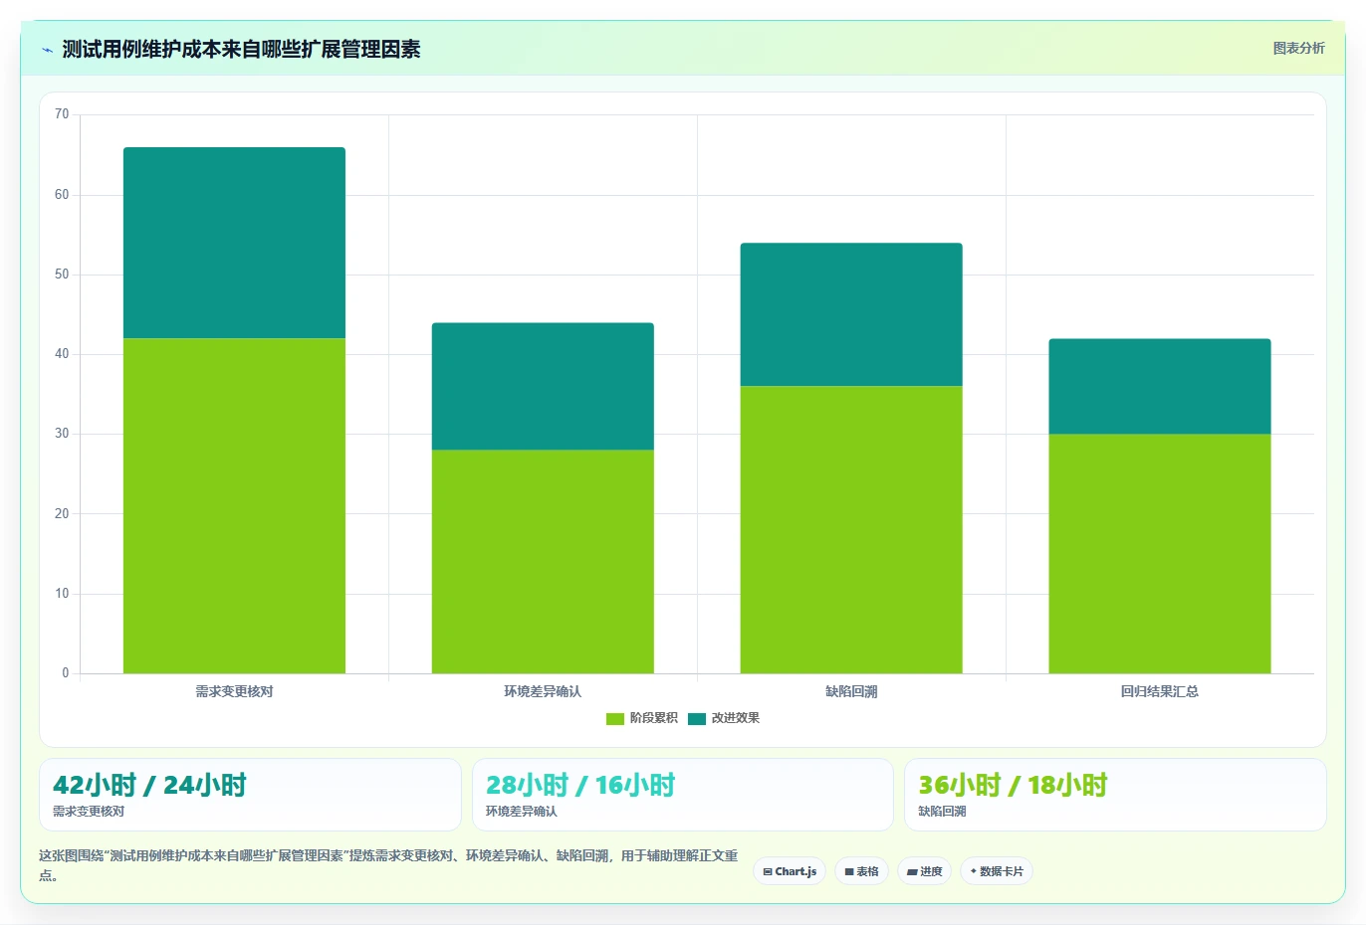Toggle the 改进效果 legend swatch
1366x925 pixels.
tap(697, 718)
